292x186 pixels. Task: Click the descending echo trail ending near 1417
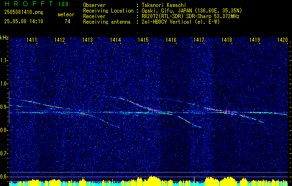[x=190, y=122]
